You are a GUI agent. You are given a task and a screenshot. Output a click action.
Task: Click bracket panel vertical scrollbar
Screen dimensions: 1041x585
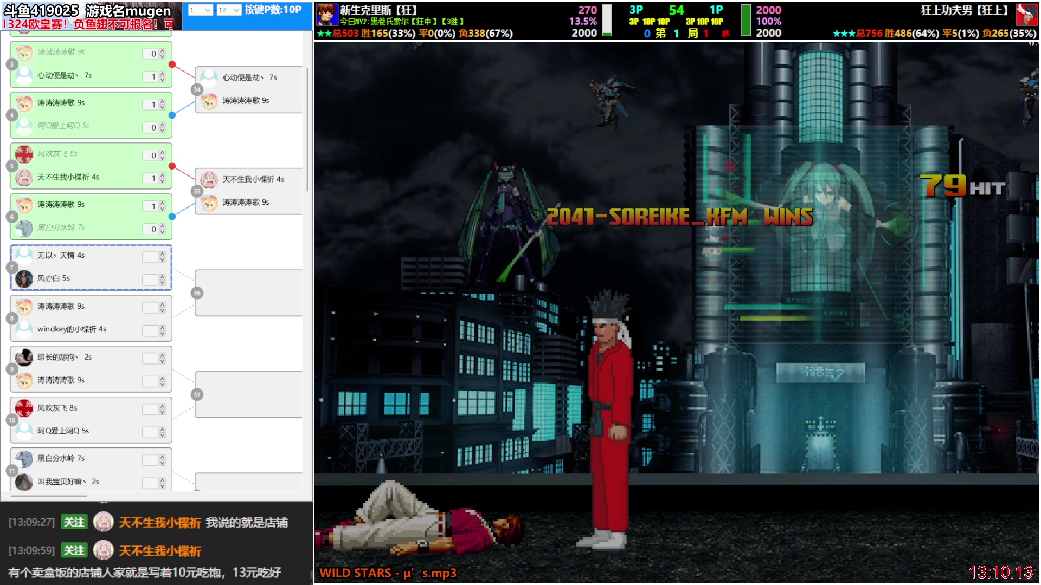point(307,130)
